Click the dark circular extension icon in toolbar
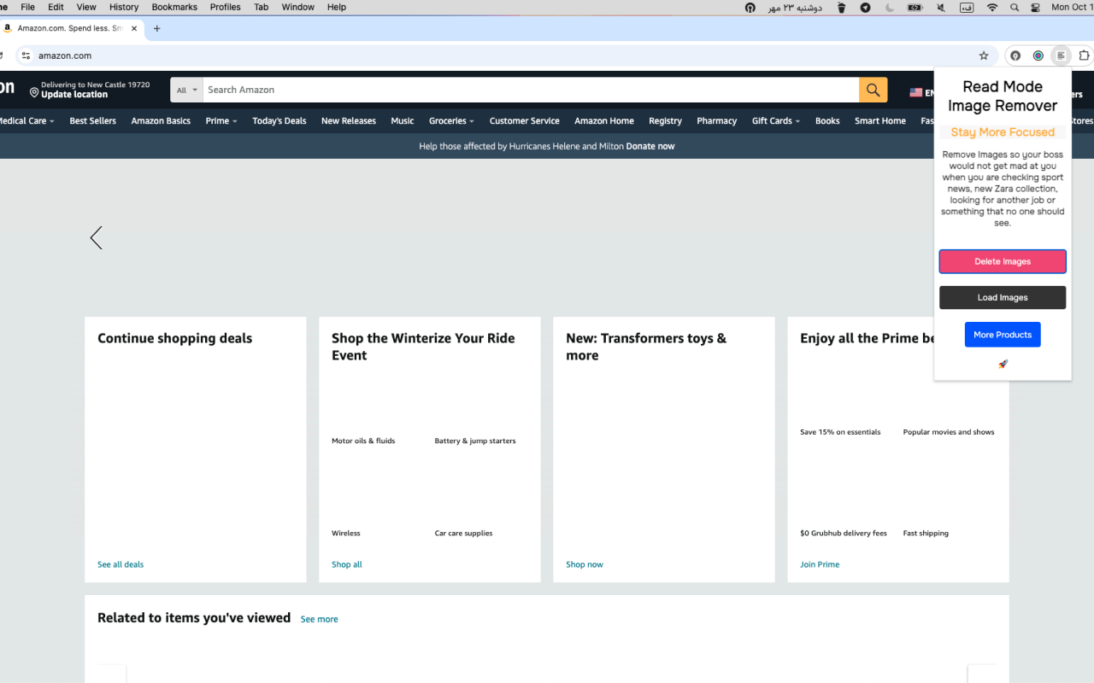Image resolution: width=1094 pixels, height=683 pixels. [1015, 55]
